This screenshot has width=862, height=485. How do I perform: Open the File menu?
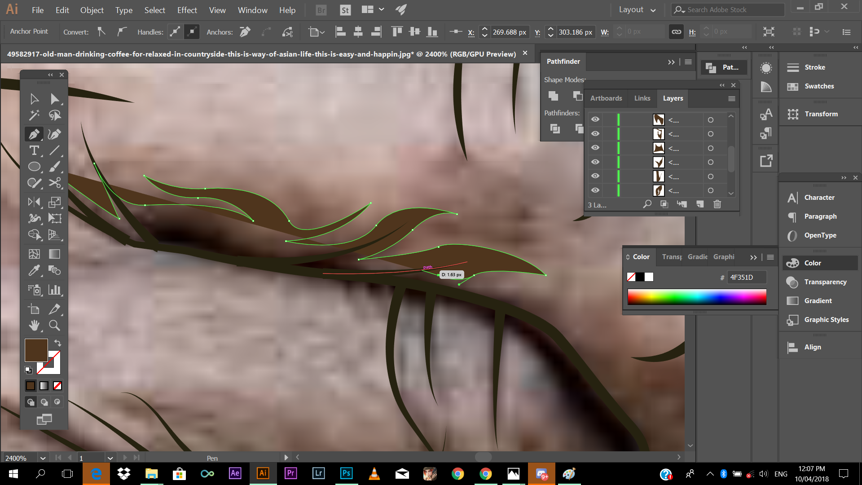pos(38,10)
